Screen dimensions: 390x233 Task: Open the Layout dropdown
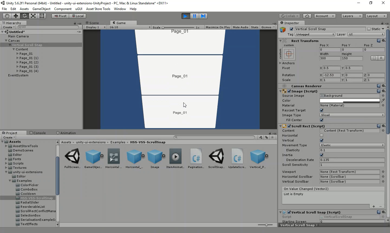tap(376, 16)
